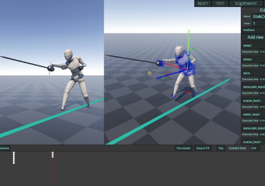Edit the Layer number field
This screenshot has height=186, width=265.
click(258, 23)
